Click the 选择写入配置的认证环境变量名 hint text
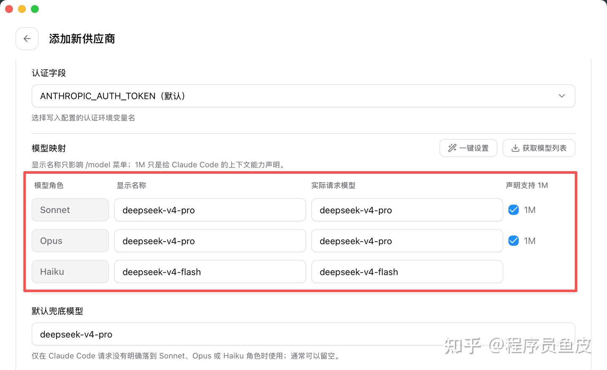The width and height of the screenshot is (607, 370). coord(83,118)
